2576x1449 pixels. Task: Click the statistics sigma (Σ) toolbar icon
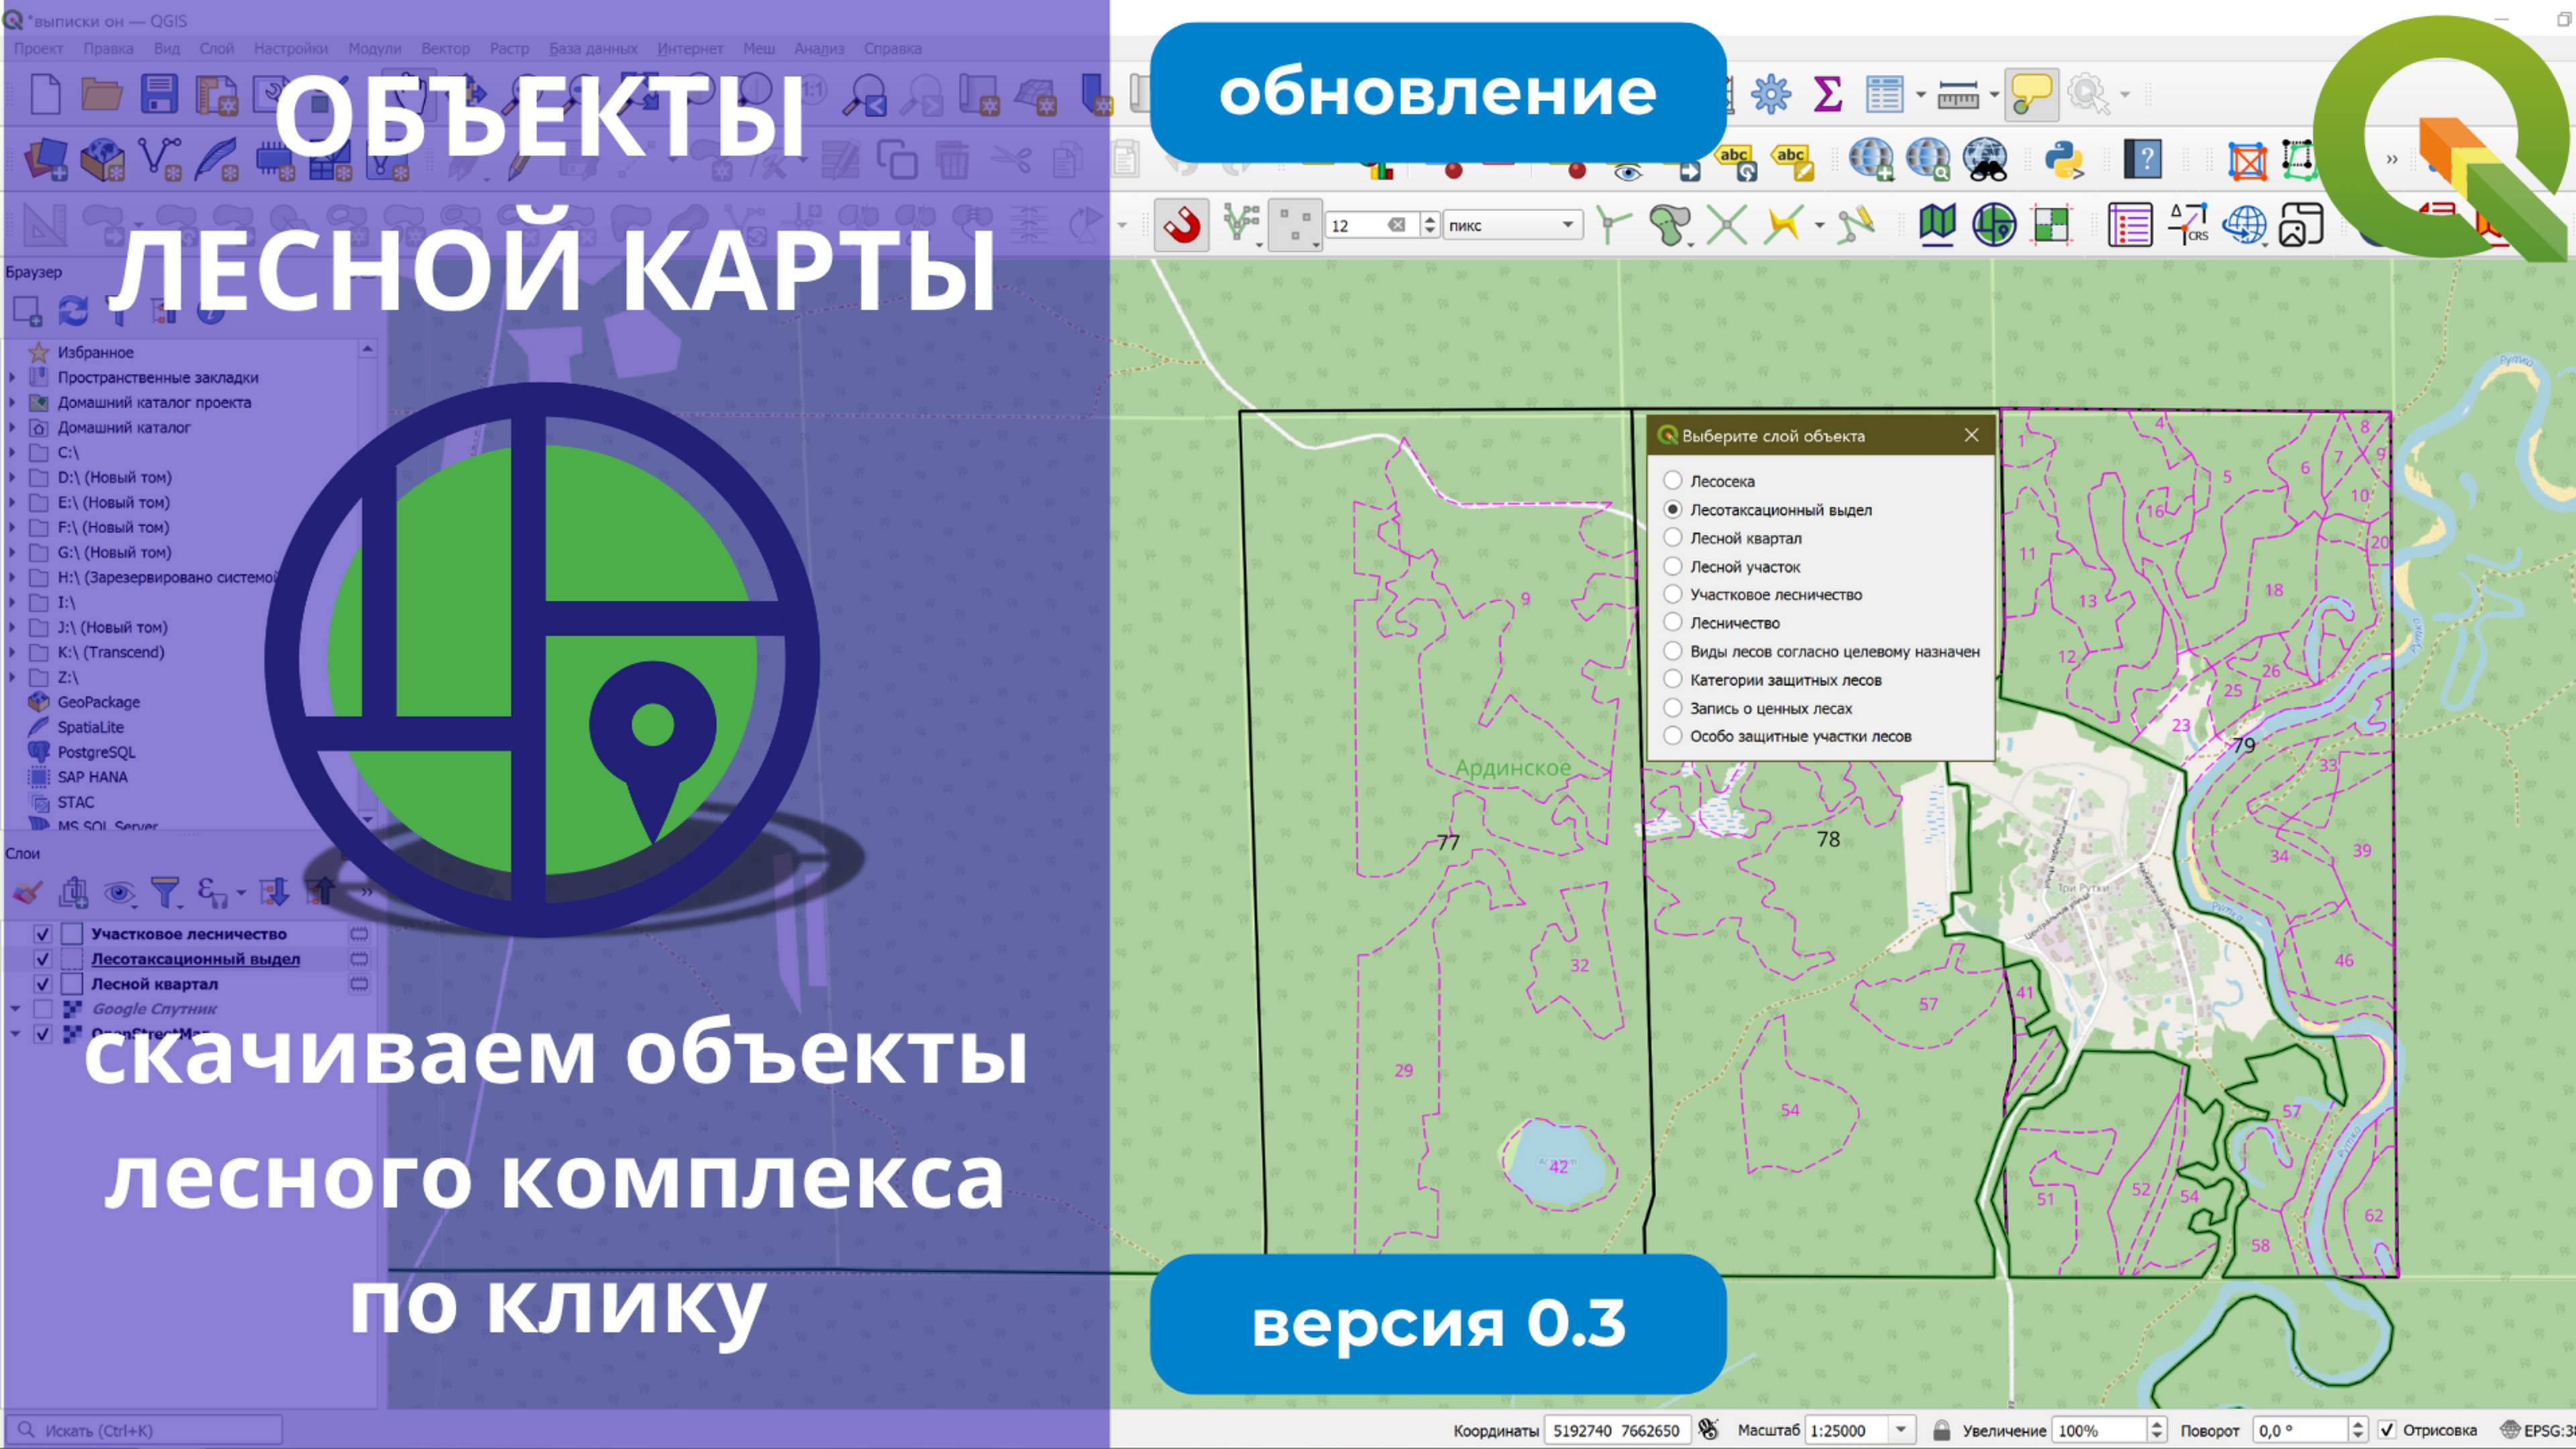pos(1828,95)
